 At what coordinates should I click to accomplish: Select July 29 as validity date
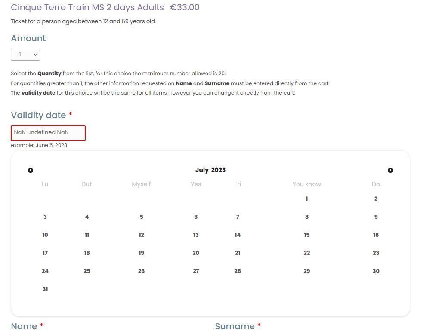[x=306, y=271]
